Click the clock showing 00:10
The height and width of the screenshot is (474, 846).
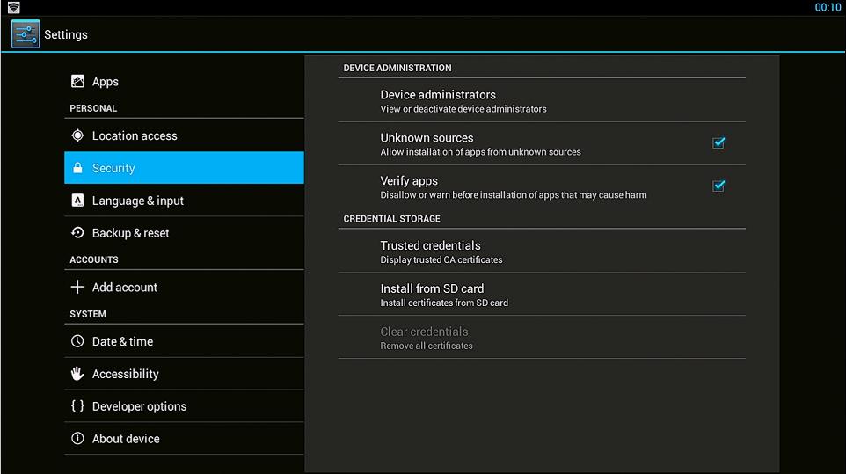tap(828, 7)
